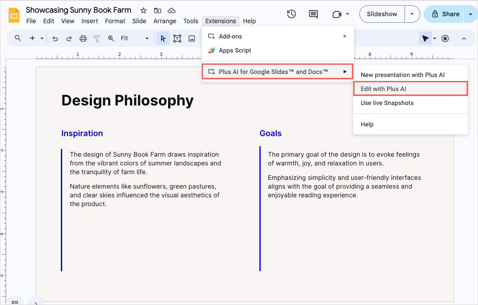Open the Insert menu
The height and width of the screenshot is (305, 478).
pyautogui.click(x=90, y=21)
